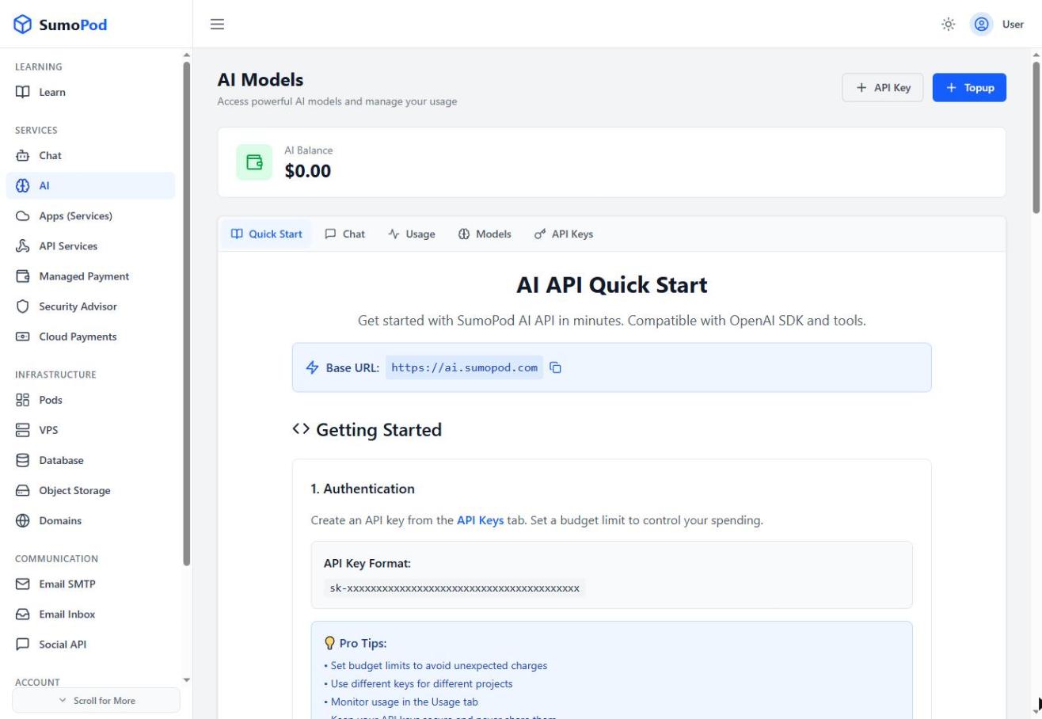1042x719 pixels.
Task: Click the $0.00 AI balance value
Action: click(x=307, y=171)
